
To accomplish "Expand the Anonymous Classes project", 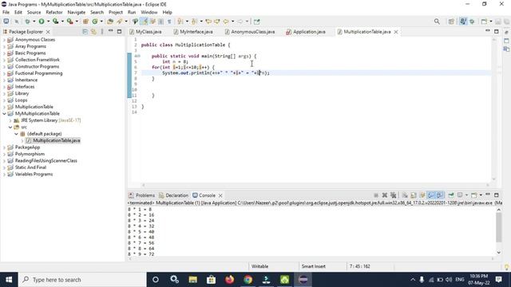I will click(4, 40).
